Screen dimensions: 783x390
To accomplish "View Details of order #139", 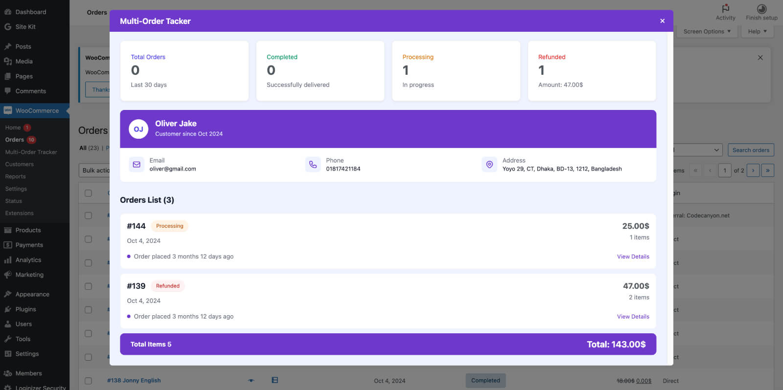I will point(633,317).
